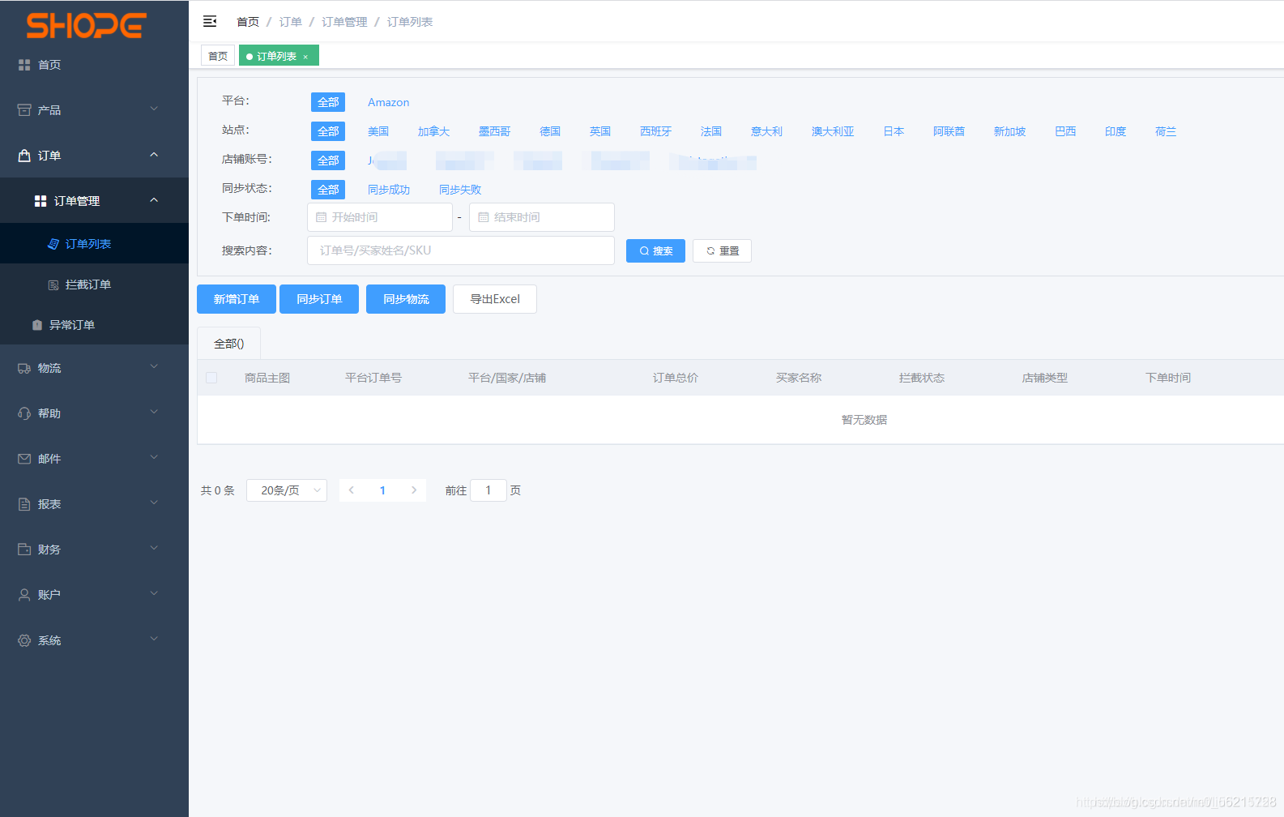Focus the 订单号/买家姓名/SKU search box
Image resolution: width=1284 pixels, height=817 pixels.
pos(461,250)
